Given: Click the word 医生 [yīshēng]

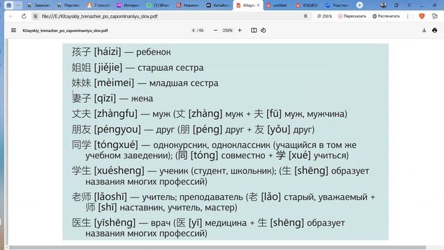Looking at the screenshot, I should [x=103, y=223].
